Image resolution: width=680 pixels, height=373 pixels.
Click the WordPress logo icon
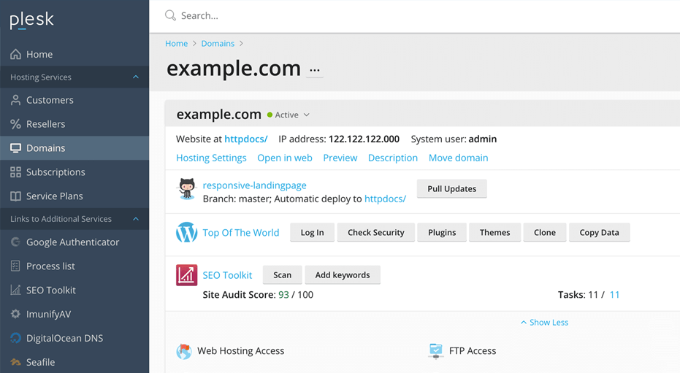coord(187,233)
